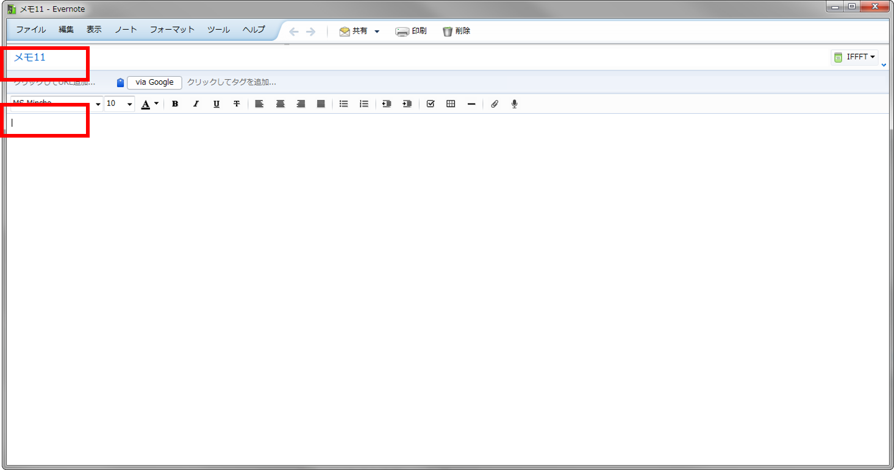Click the blue tag icon
894x470 pixels.
(x=120, y=83)
